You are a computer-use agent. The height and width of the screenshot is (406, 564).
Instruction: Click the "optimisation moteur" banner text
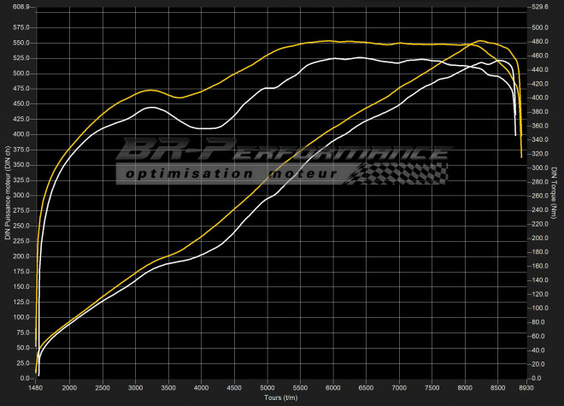[x=231, y=174]
